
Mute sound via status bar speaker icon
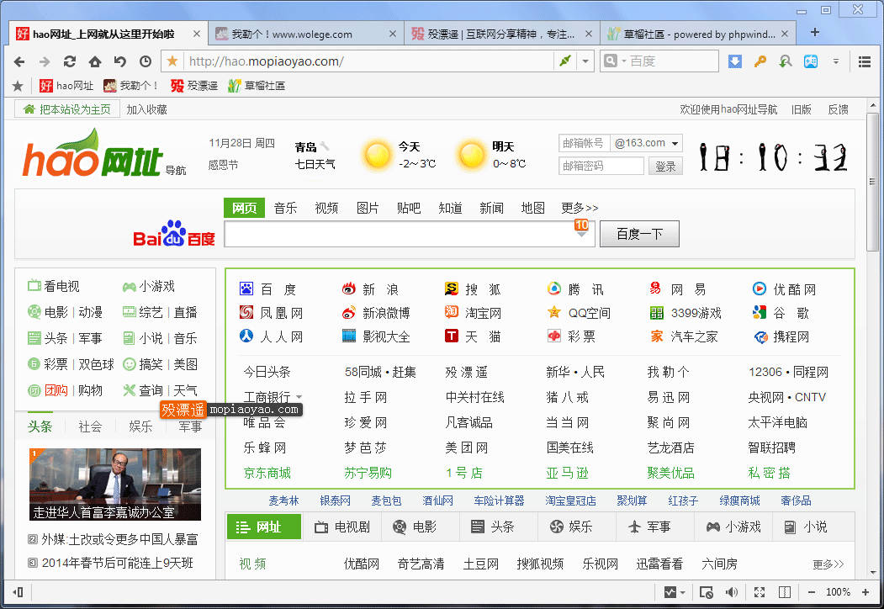731,592
